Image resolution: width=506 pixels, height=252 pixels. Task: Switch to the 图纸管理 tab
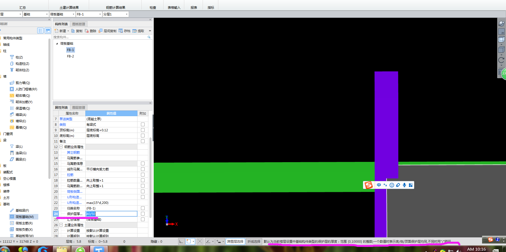point(79,24)
